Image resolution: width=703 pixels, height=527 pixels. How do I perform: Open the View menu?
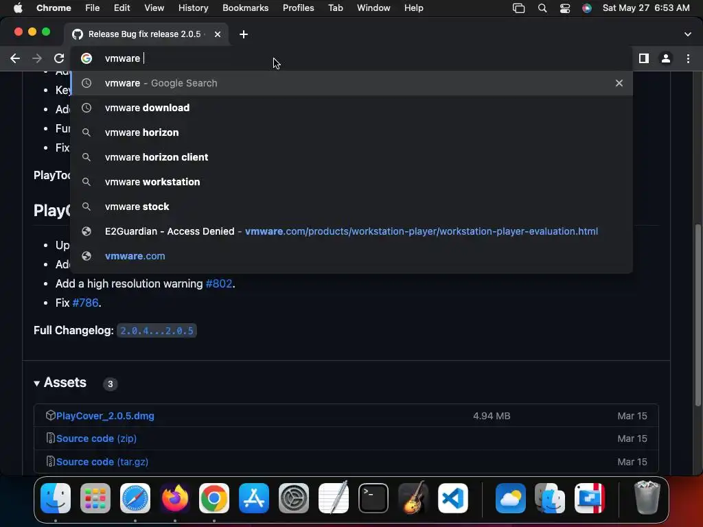pos(154,8)
